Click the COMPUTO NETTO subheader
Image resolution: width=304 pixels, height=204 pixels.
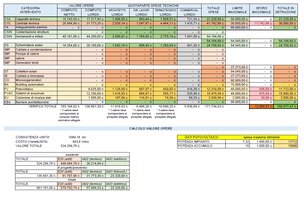pyautogui.click(x=69, y=12)
